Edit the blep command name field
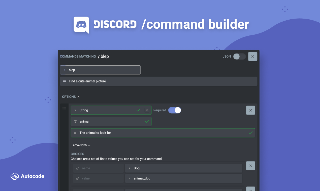The width and height of the screenshot is (320, 191). click(x=100, y=70)
